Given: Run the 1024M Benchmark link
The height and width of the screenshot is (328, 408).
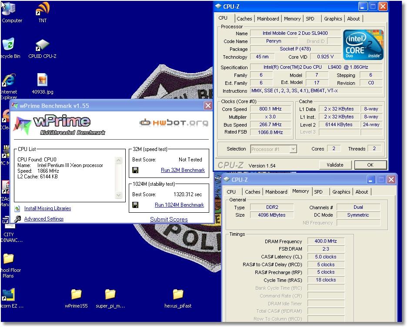Looking at the screenshot, I should 179,205.
